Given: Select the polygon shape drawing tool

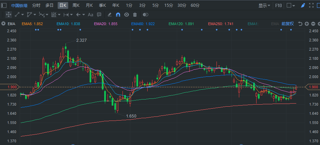Looking at the screenshot, I should tap(30, 15).
